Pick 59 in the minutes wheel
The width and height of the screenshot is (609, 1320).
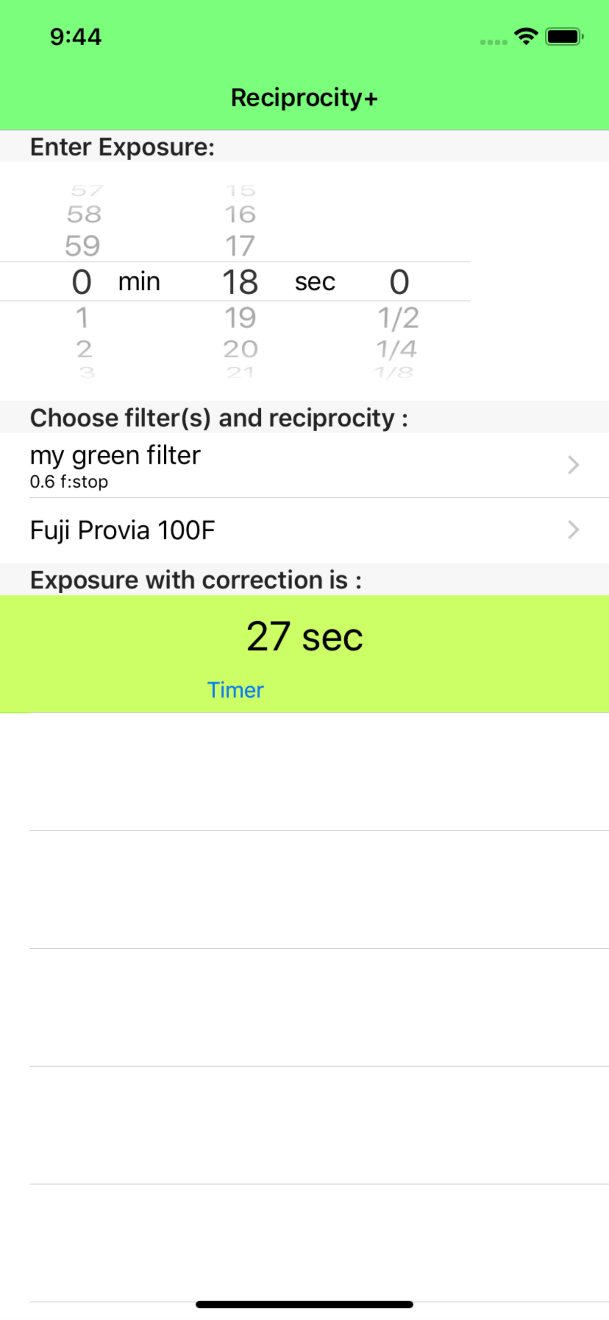coord(82,246)
